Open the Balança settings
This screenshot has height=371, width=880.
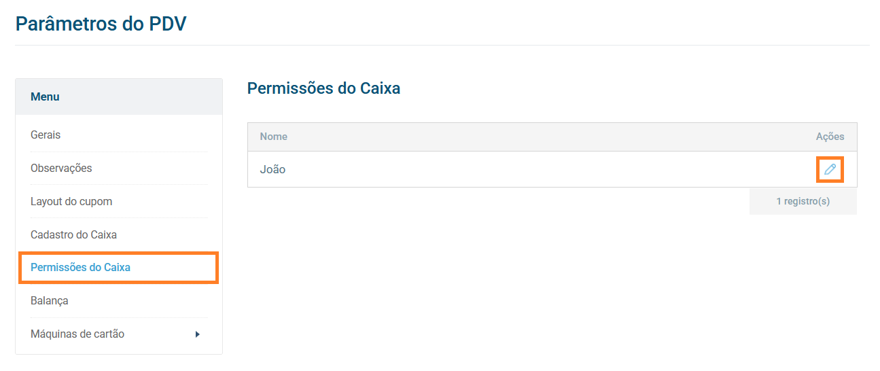(x=50, y=301)
